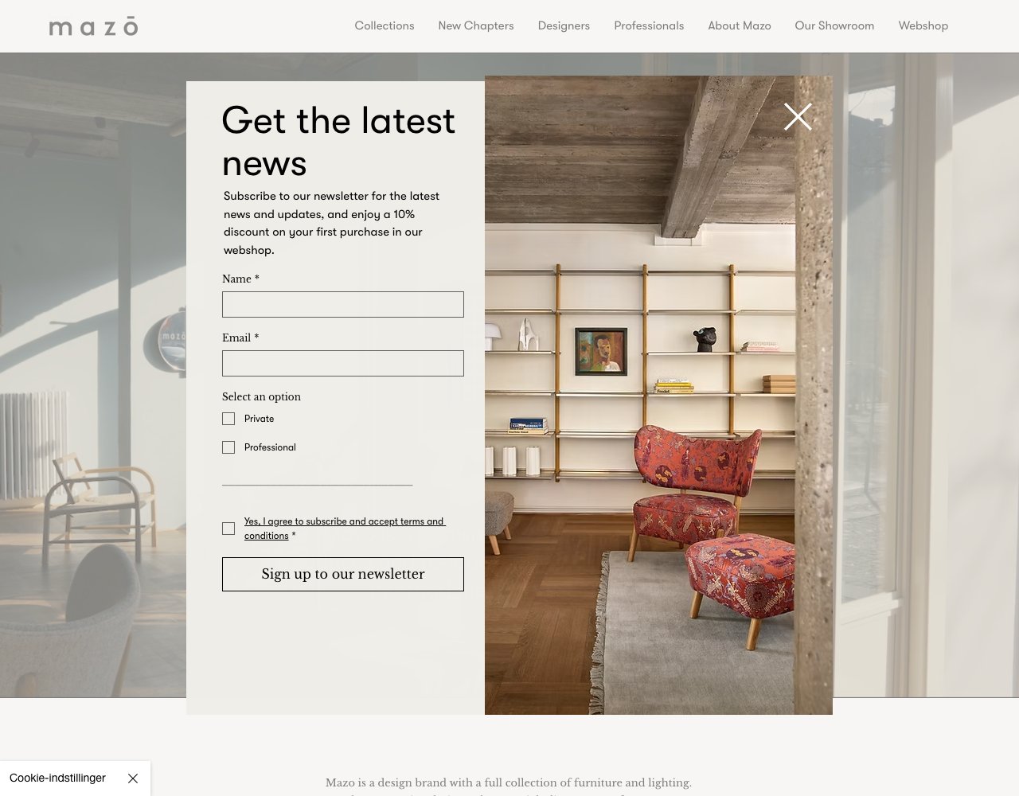Viewport: 1019px width, 796px height.
Task: Dismiss the Cookie-indstillinger bar with its X
Action: click(x=133, y=778)
